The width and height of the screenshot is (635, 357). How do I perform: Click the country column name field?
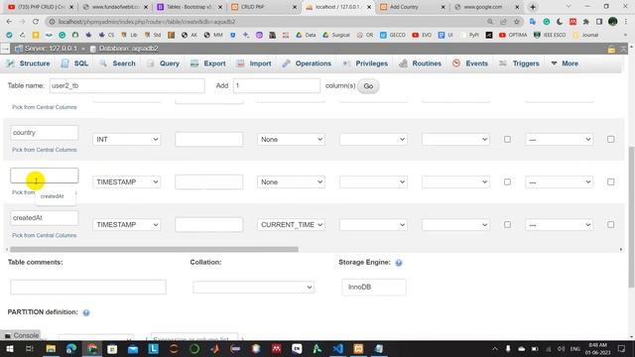[x=44, y=133]
